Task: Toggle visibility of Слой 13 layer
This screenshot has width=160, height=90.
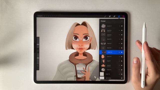Action: click(122, 57)
